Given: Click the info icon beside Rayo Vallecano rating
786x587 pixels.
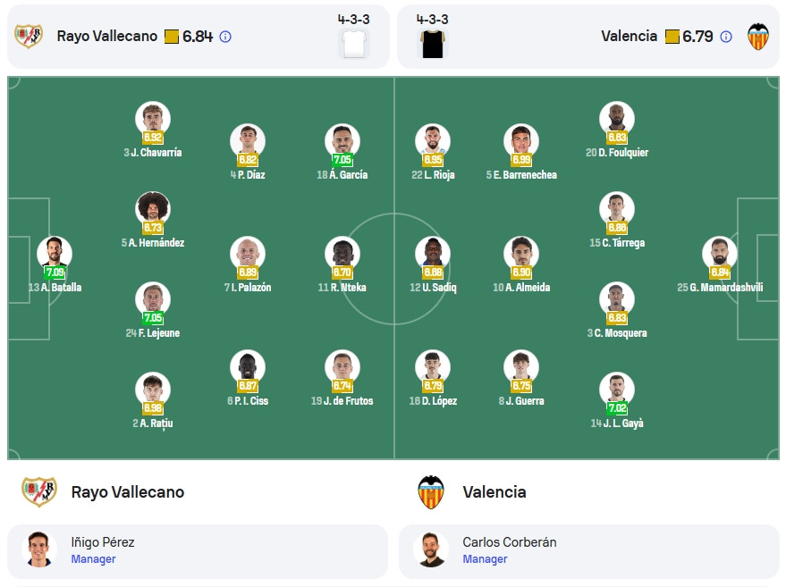Looking at the screenshot, I should (x=225, y=37).
